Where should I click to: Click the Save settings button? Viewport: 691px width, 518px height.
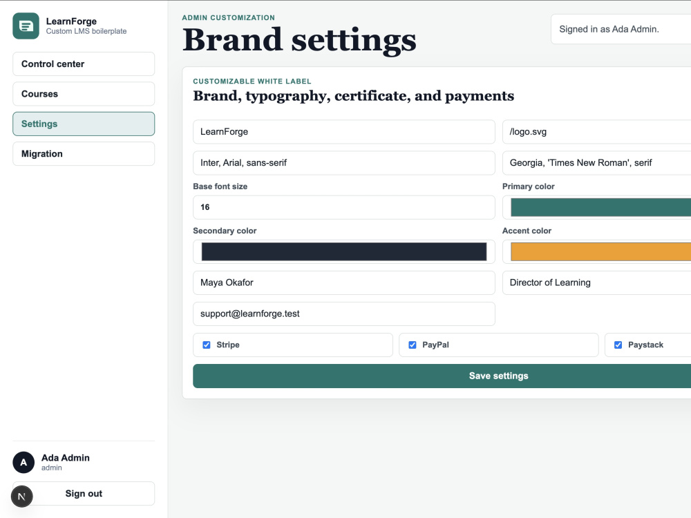pyautogui.click(x=442, y=376)
